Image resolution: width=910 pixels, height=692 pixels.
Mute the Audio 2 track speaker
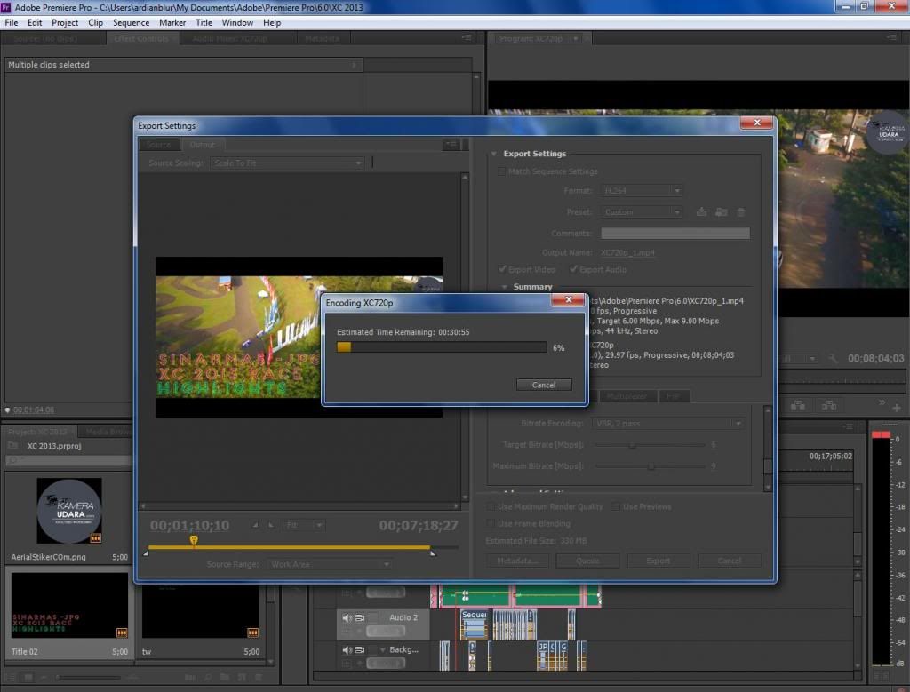(347, 617)
